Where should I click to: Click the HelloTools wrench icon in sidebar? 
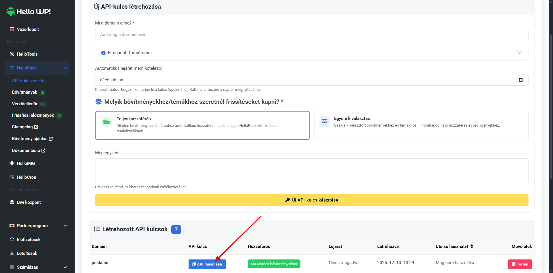point(12,54)
